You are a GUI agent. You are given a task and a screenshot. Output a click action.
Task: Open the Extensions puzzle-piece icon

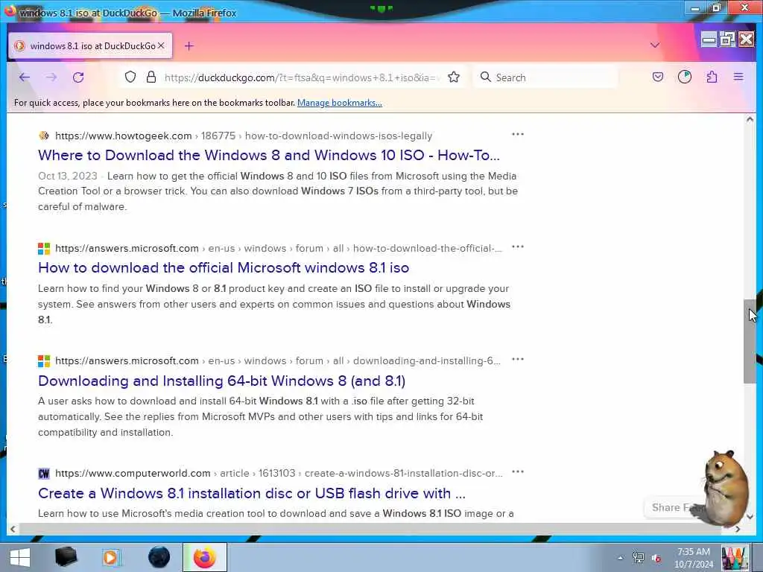[x=712, y=77]
